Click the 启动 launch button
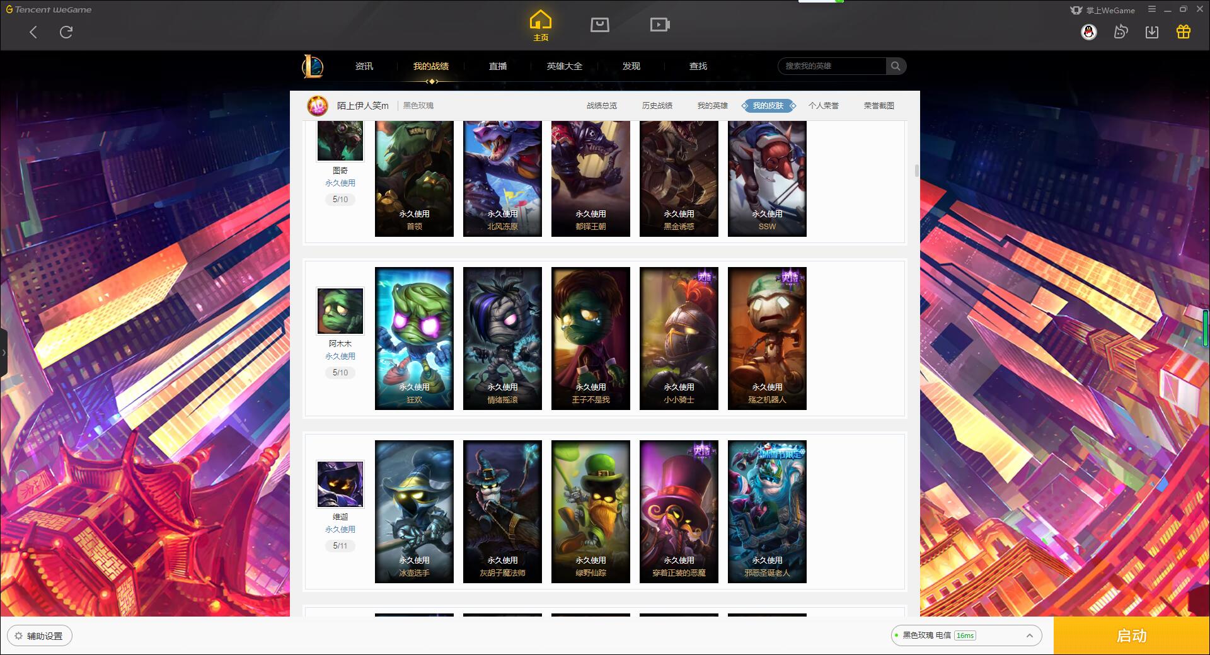Image resolution: width=1210 pixels, height=655 pixels. 1131,636
